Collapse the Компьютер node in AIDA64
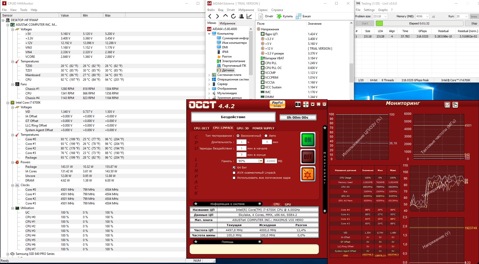Image resolution: width=479 pixels, height=264 pixels. 209,34
